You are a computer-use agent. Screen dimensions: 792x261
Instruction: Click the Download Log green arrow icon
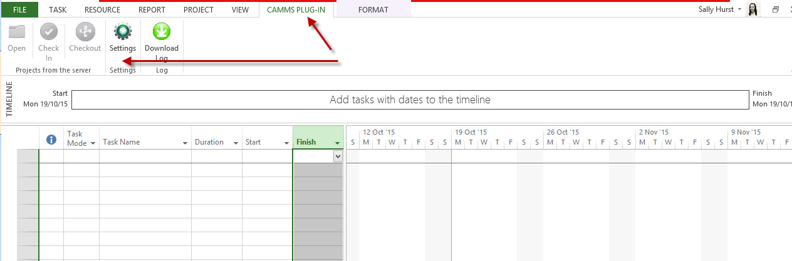162,33
